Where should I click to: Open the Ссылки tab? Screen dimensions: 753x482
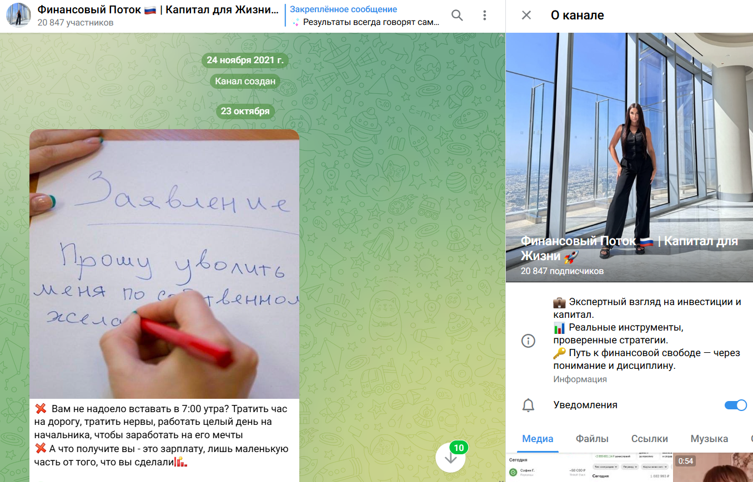[x=650, y=438]
